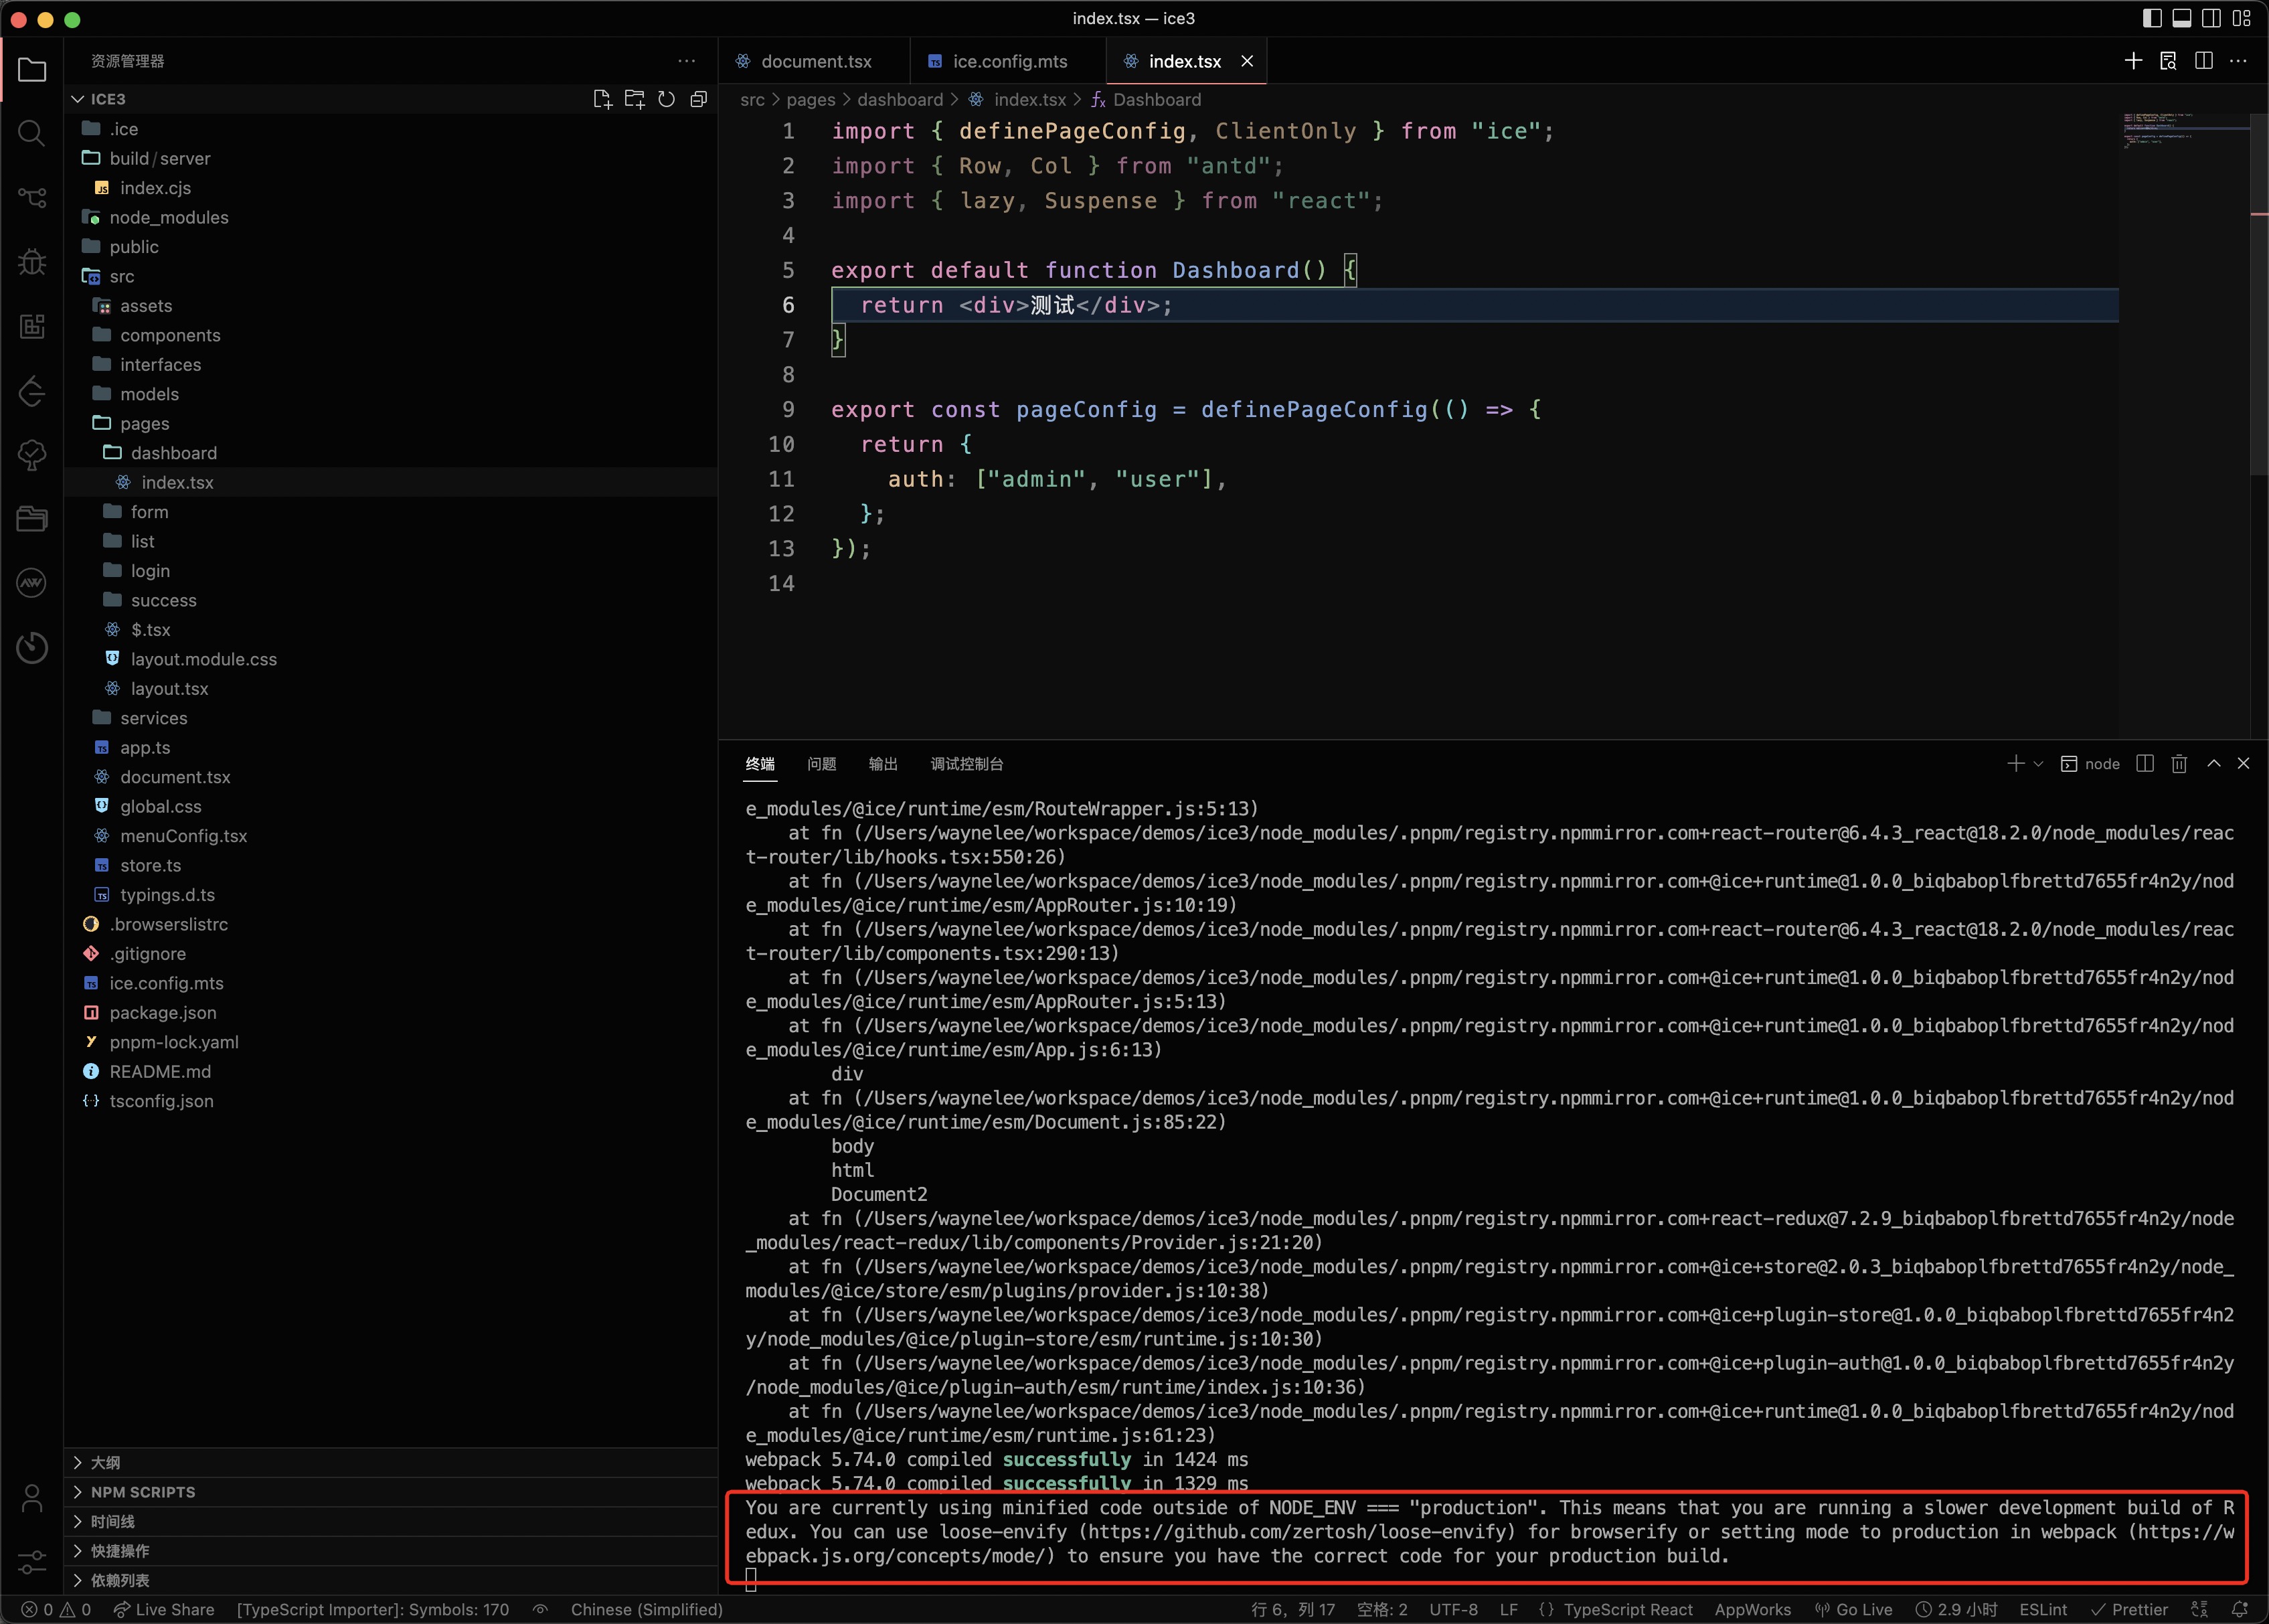Viewport: 2269px width, 1624px height.
Task: Refresh the ICE3 explorer tree
Action: (x=667, y=99)
